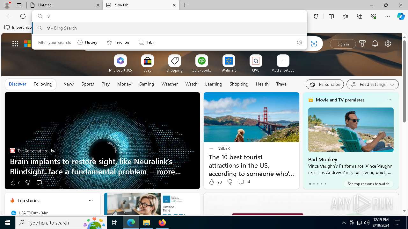Open the Browser essentials heart icon
The image size is (408, 229).
tap(374, 16)
